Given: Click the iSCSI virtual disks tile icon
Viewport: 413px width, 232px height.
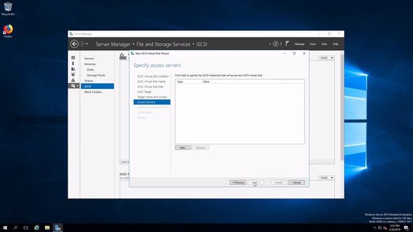Looking at the screenshot, I should pos(123,56).
